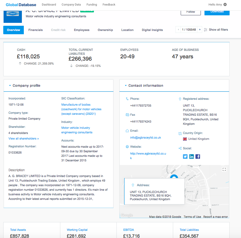Click the map location marker

[x=174, y=176]
